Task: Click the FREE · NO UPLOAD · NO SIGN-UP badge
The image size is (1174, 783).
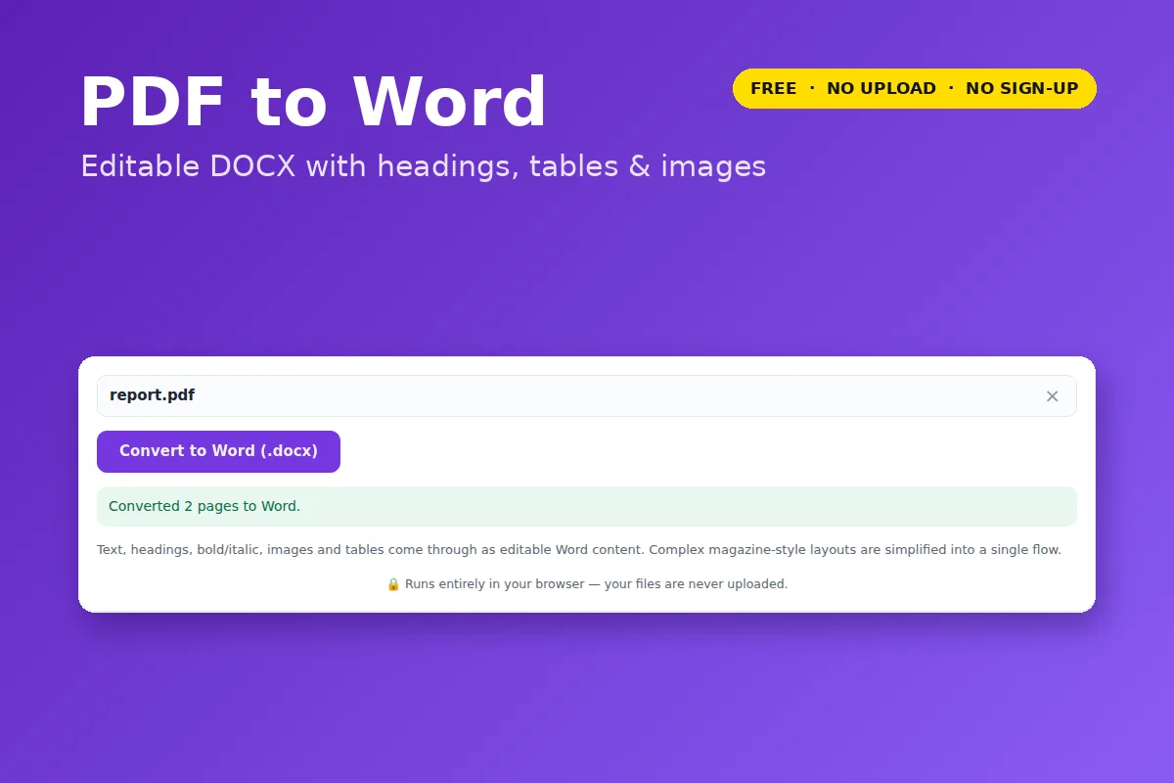Action: coord(915,88)
